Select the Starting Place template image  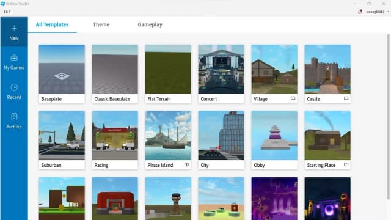click(x=327, y=136)
